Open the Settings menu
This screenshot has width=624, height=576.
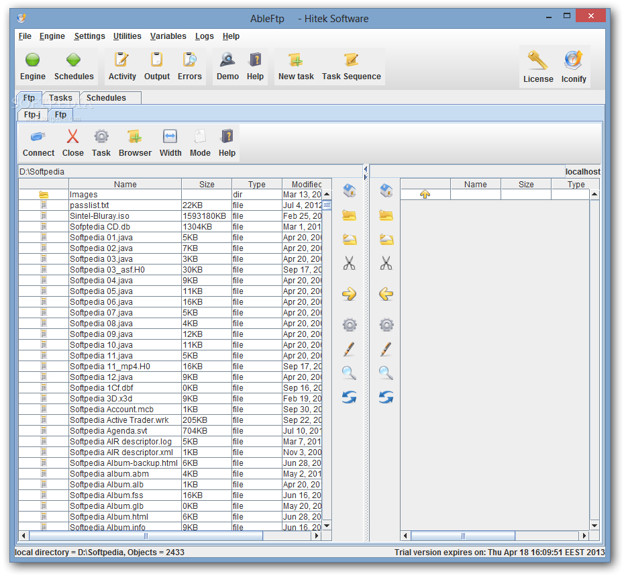pyautogui.click(x=89, y=36)
